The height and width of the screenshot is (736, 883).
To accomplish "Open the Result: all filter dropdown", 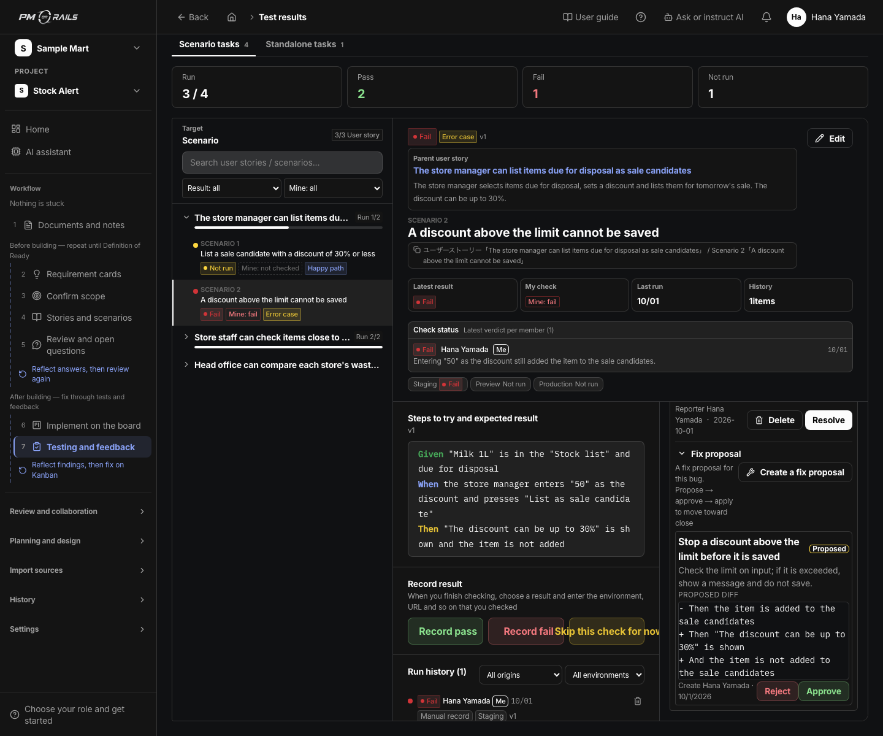I will pyautogui.click(x=232, y=188).
